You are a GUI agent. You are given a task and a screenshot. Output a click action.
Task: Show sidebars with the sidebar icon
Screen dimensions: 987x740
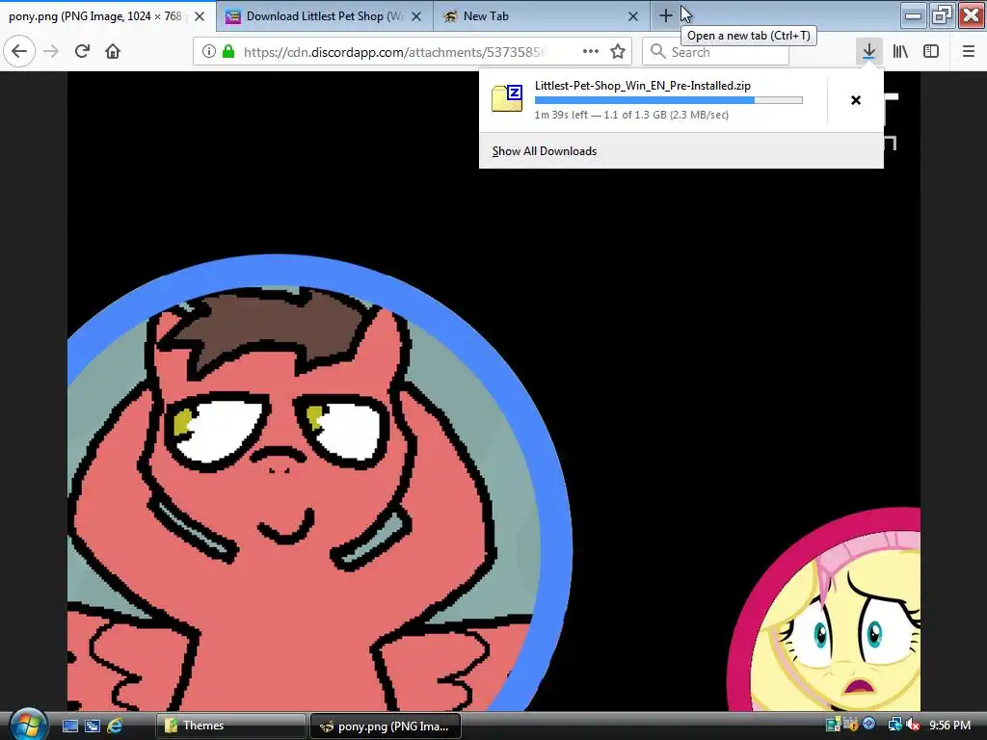[931, 51]
